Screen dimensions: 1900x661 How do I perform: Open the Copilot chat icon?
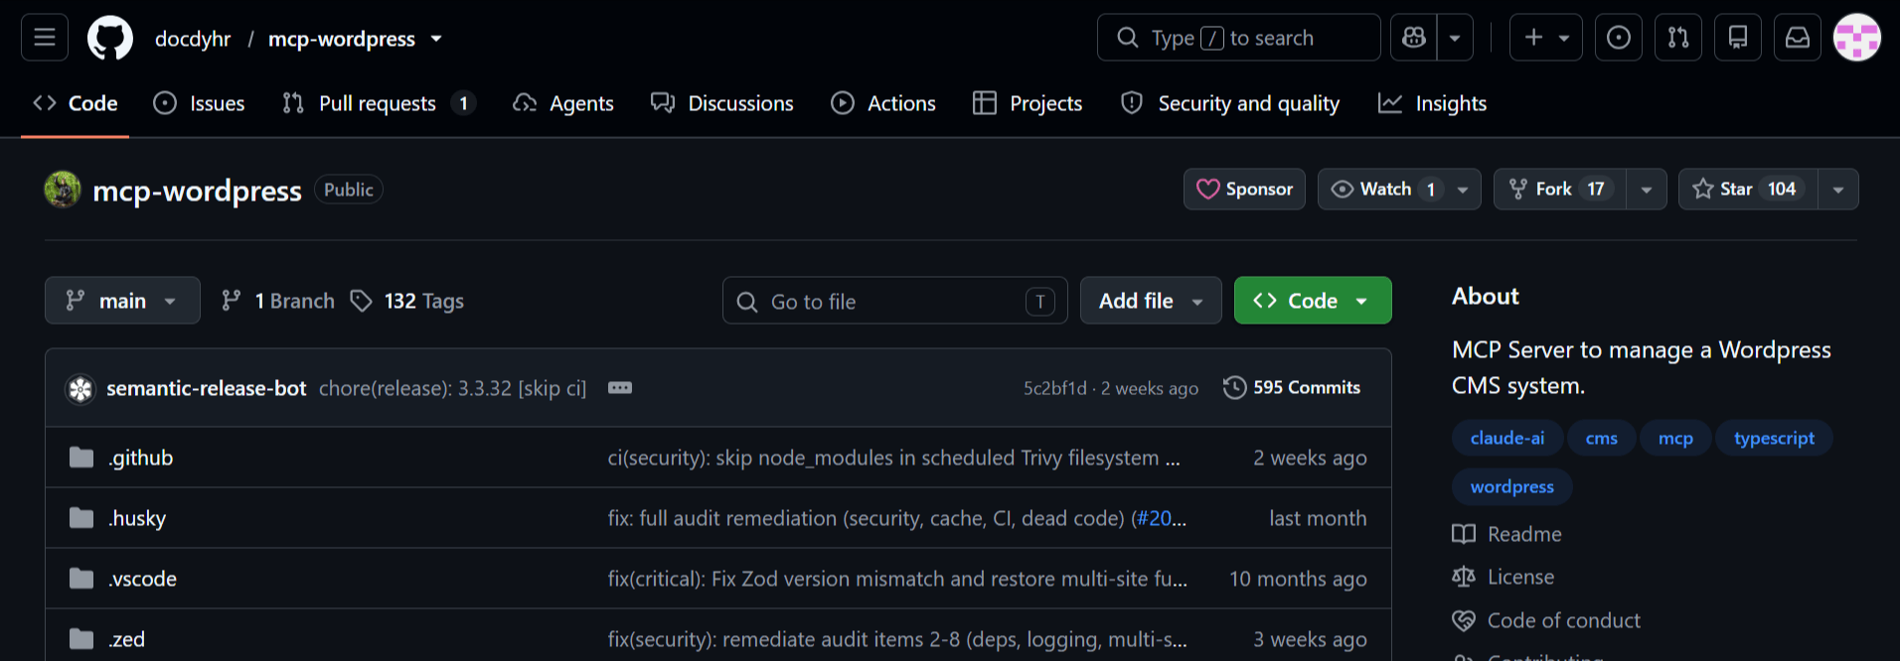1413,38
